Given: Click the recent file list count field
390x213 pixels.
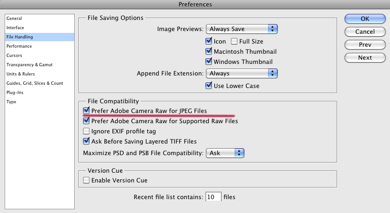Looking at the screenshot, I should coord(213,197).
